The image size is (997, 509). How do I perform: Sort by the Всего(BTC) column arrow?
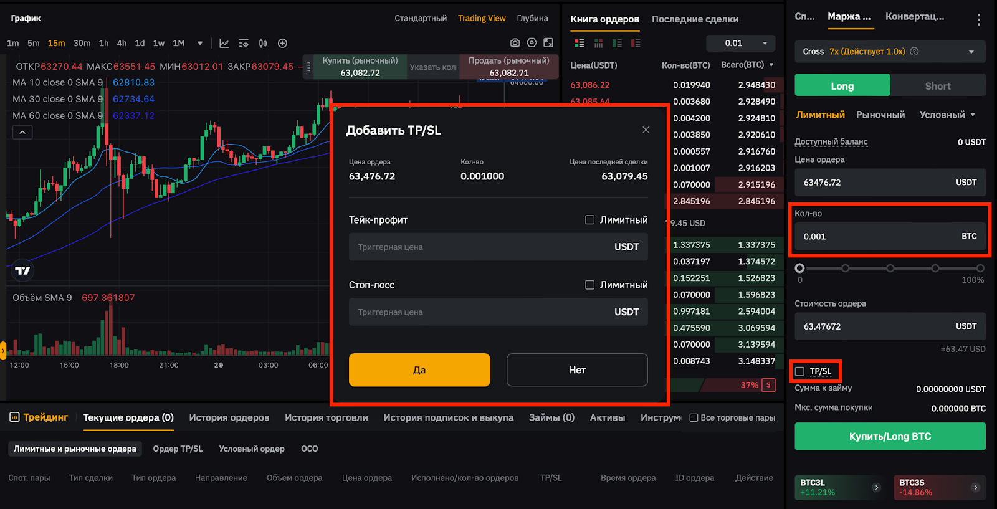[771, 65]
